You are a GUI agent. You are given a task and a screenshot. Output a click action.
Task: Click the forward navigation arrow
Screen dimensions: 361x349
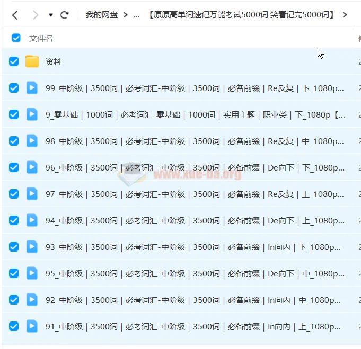coord(35,15)
